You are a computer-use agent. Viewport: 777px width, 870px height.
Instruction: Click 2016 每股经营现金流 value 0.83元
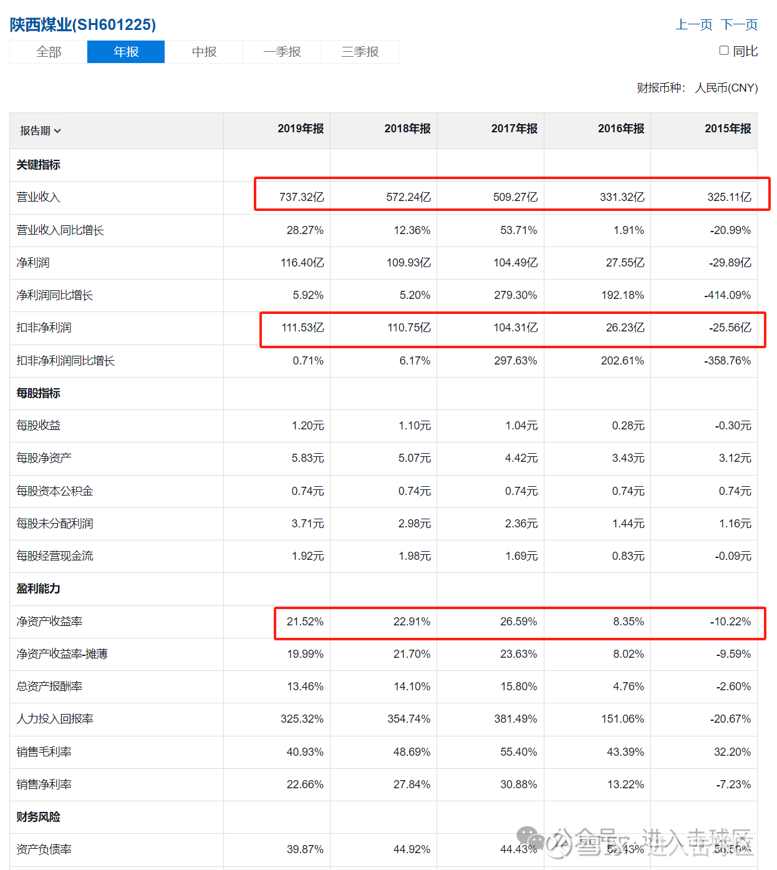629,556
